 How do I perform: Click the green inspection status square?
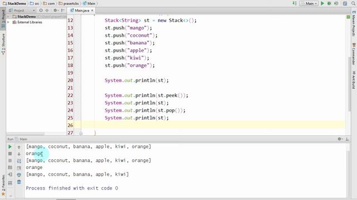[x=348, y=17]
